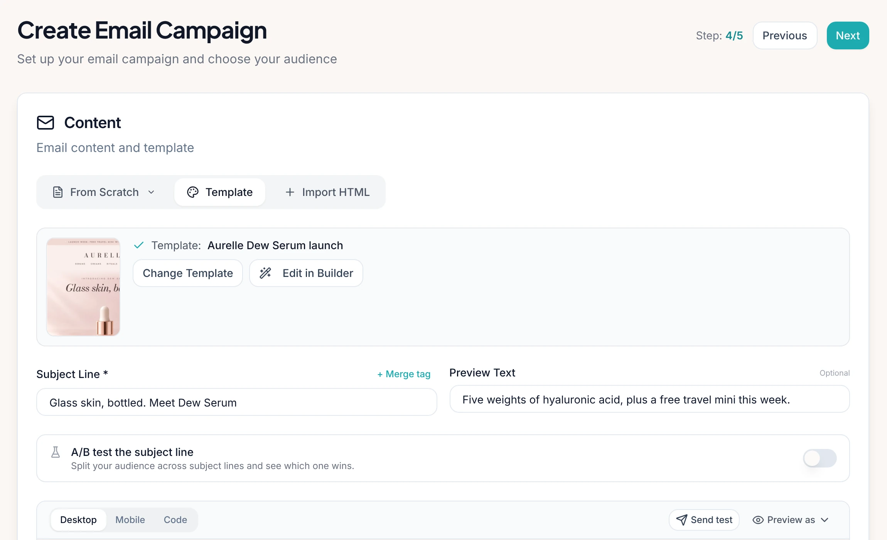
Task: Go back with the Previous button
Action: (x=785, y=35)
